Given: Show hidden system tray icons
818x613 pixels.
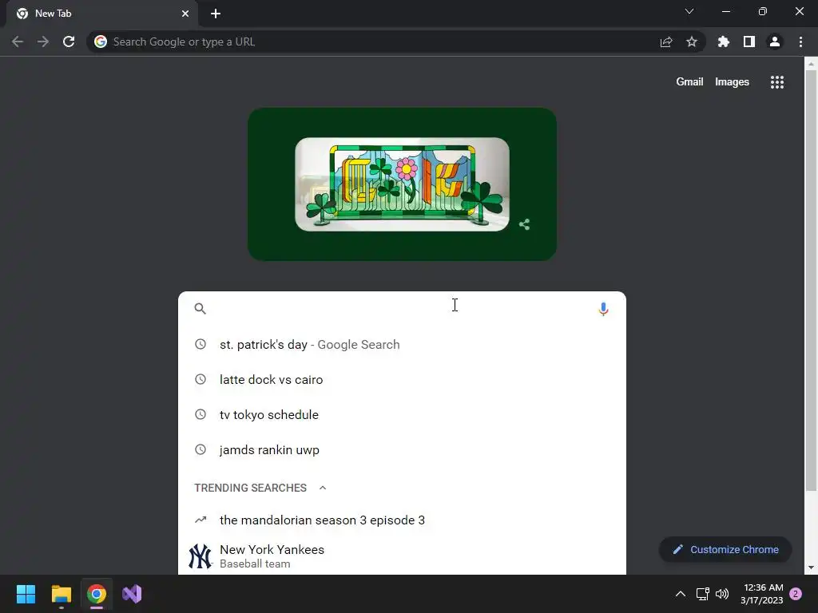Looking at the screenshot, I should click(681, 594).
